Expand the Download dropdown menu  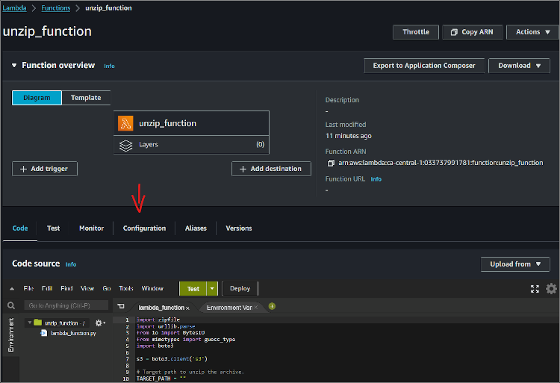[519, 66]
